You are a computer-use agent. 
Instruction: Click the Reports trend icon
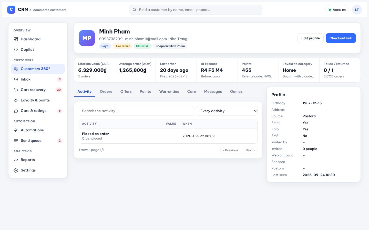[16, 160]
